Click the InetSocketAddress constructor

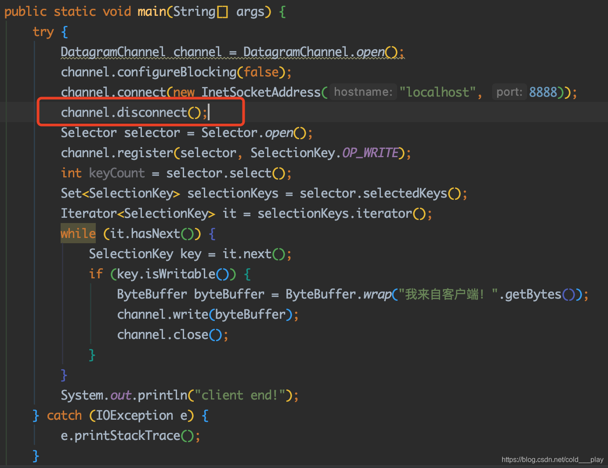261,92
